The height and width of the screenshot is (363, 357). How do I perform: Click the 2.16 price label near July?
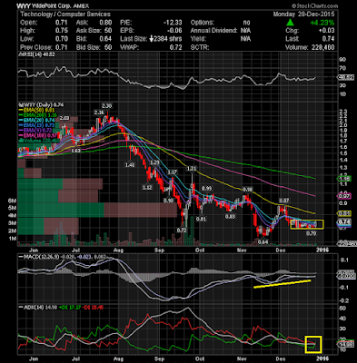click(x=99, y=113)
